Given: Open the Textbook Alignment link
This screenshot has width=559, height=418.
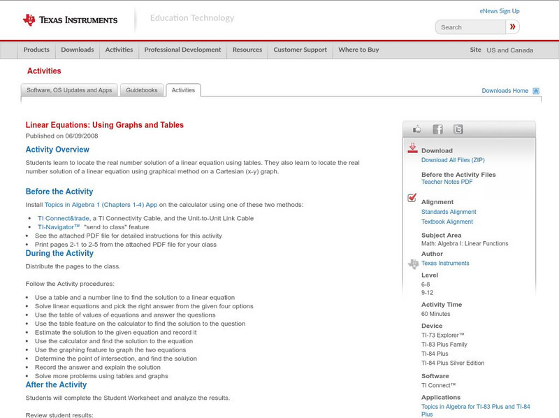Looking at the screenshot, I should tap(447, 222).
